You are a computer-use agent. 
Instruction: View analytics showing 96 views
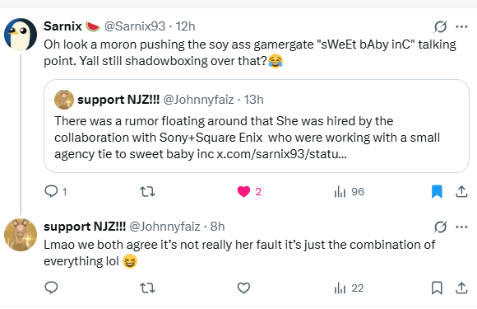(349, 192)
